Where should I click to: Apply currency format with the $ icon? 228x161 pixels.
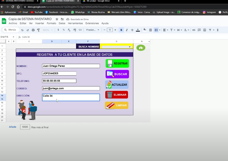[x=58, y=30]
